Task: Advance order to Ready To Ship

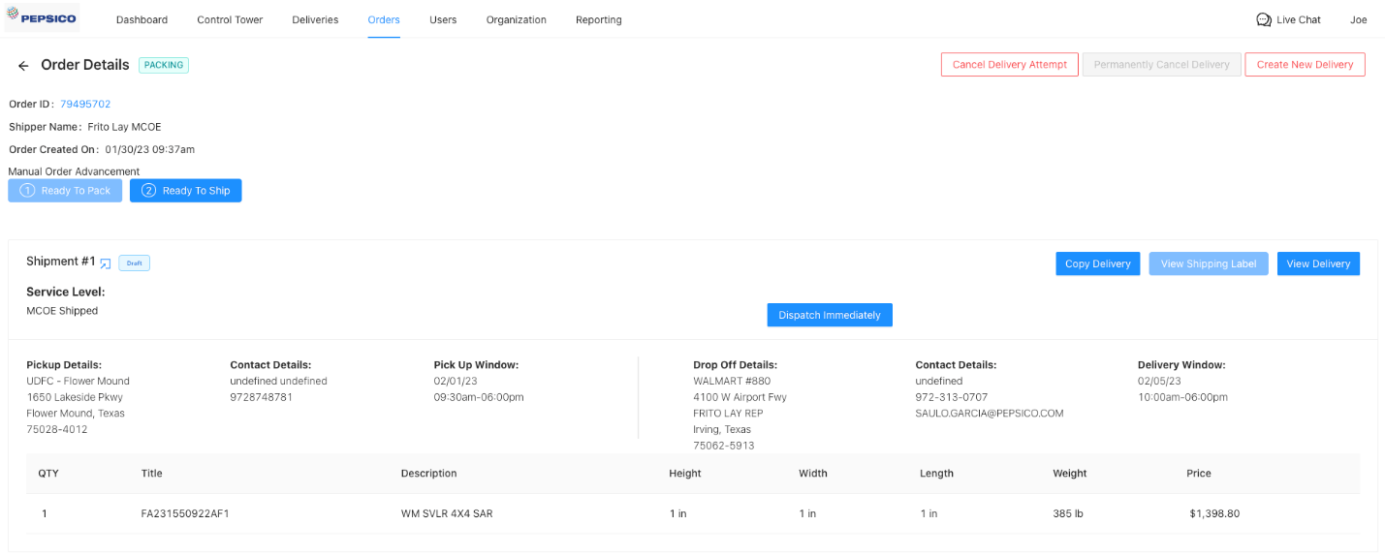Action: pos(186,191)
